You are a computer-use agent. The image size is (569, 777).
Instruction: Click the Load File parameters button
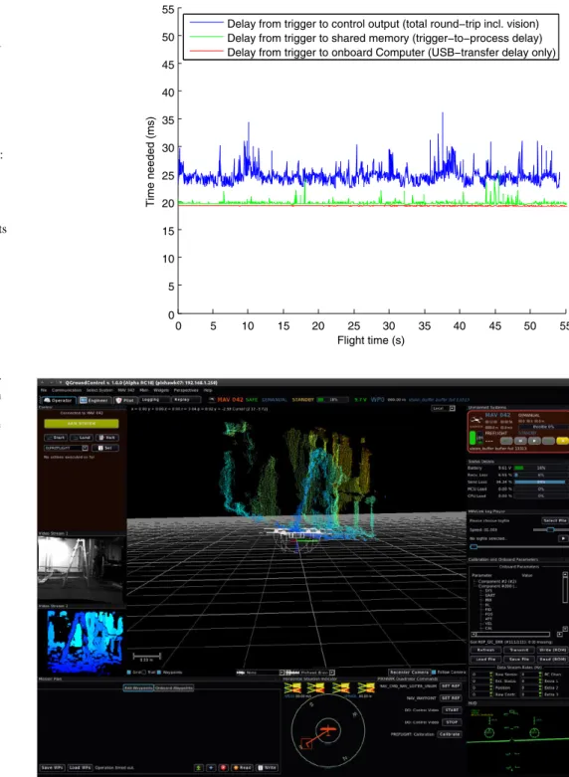485,659
